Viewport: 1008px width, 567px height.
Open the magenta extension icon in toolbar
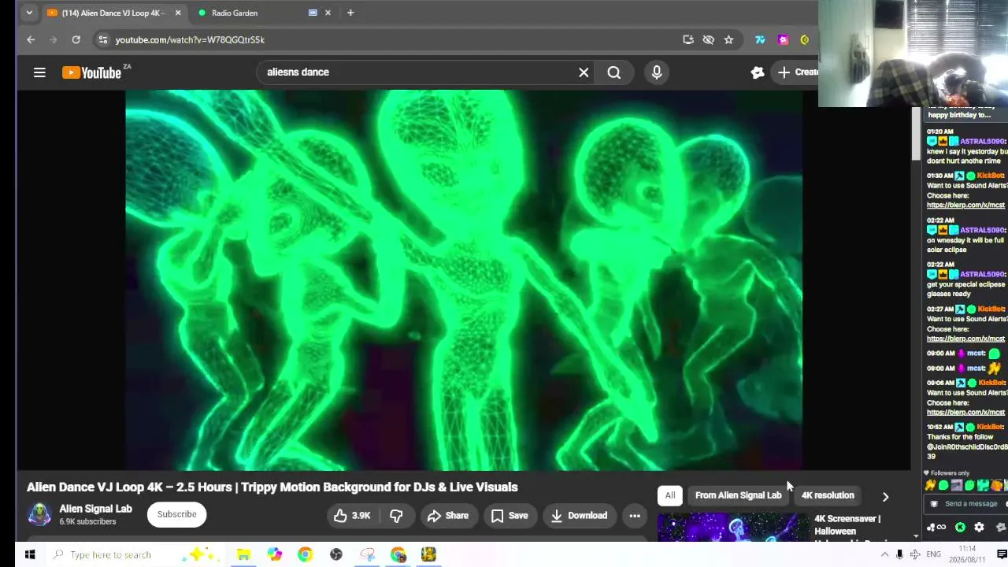[783, 39]
